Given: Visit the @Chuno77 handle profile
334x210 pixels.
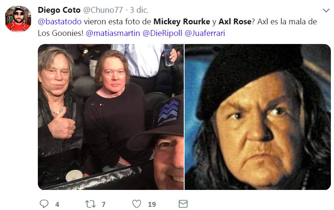Looking at the screenshot, I should [x=103, y=10].
